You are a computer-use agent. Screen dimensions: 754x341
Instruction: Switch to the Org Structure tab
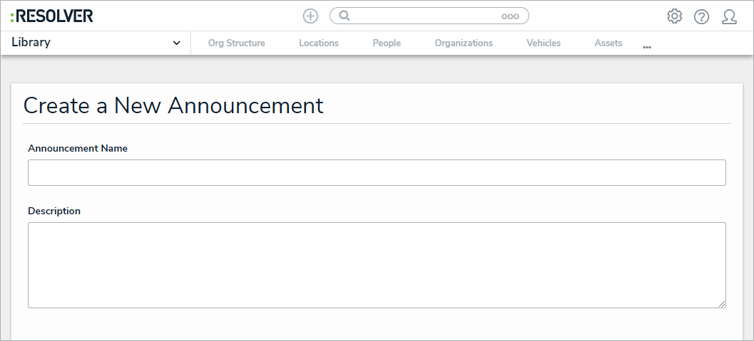pos(236,43)
